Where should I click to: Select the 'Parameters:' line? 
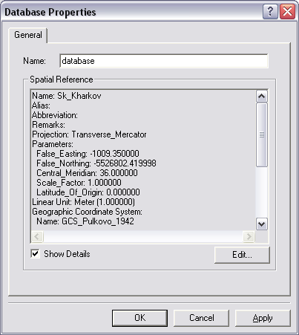(53, 144)
